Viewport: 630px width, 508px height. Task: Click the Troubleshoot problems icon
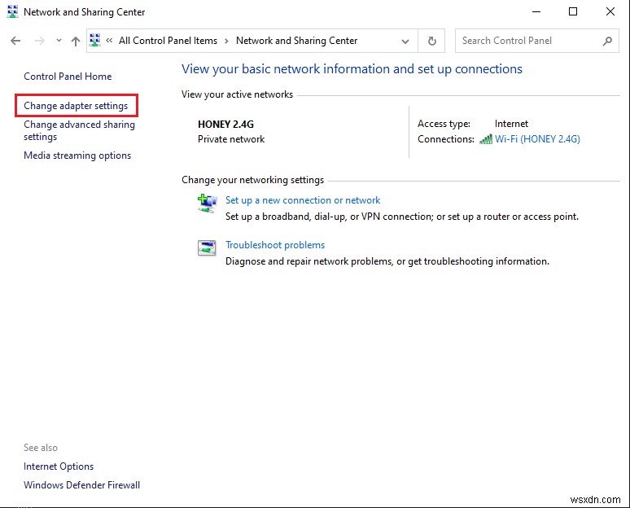pos(207,248)
